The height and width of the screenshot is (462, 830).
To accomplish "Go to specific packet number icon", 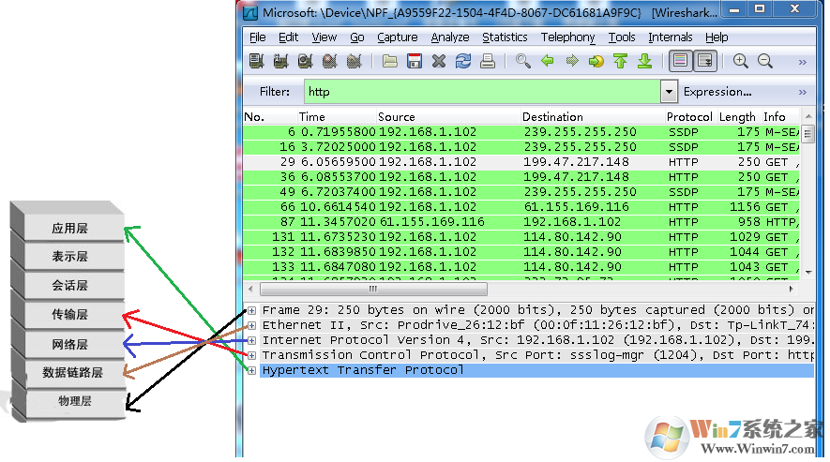I will 596,62.
